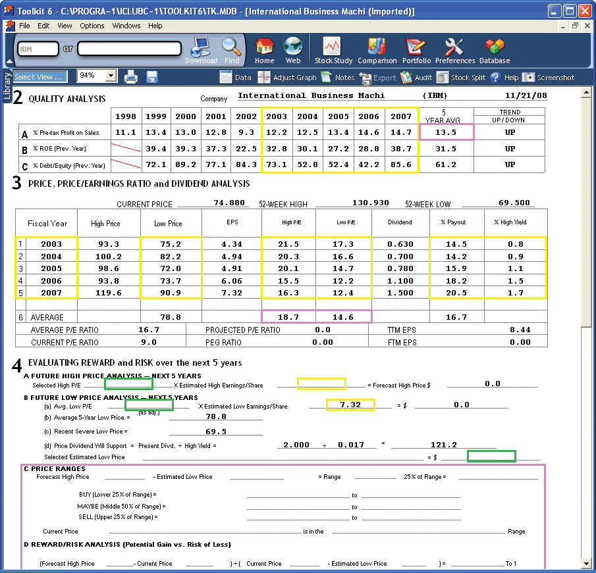
Task: Open the Stock Study tool
Action: coord(333,49)
